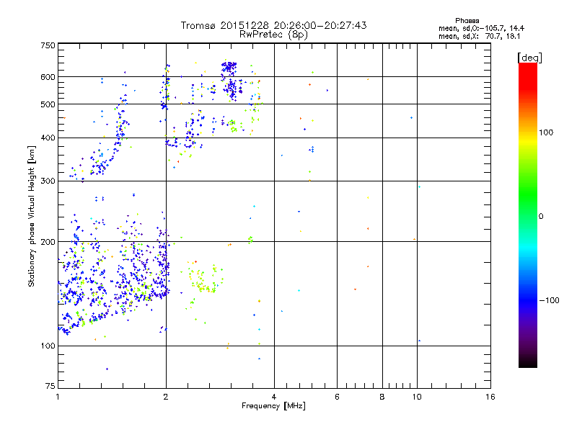Click the y-axis '75' tick label
The height and width of the screenshot is (432, 577).
(x=50, y=386)
